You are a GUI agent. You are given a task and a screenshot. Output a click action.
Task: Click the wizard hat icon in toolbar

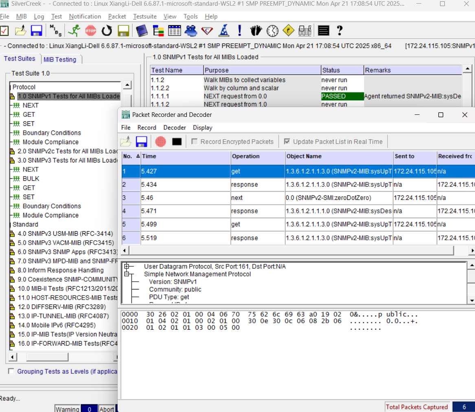coord(224,31)
